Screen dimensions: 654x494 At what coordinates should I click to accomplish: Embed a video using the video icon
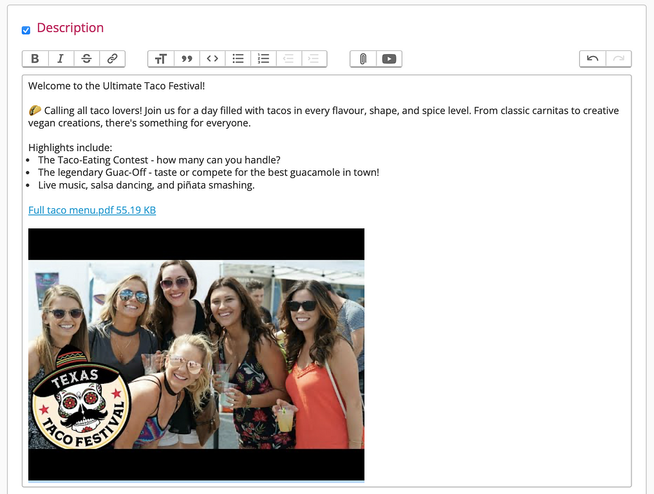389,59
